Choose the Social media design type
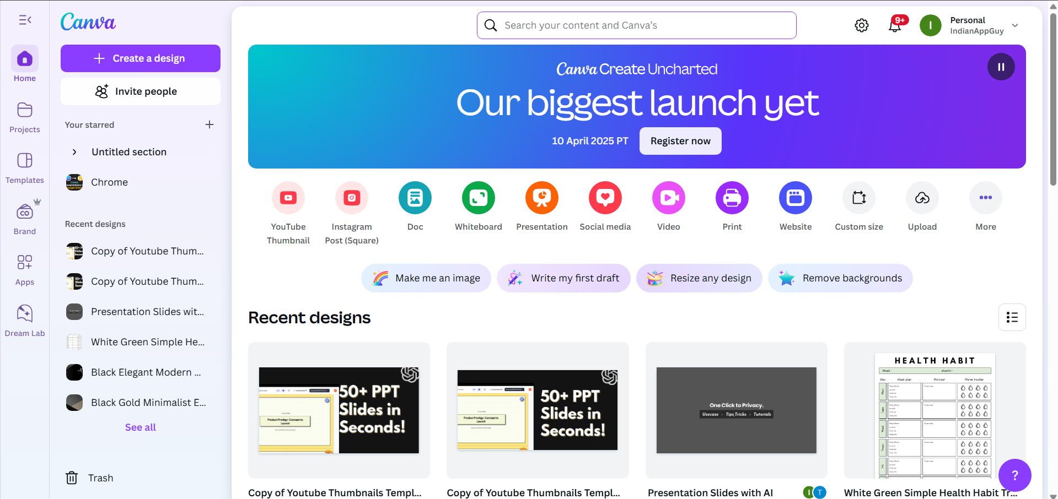The image size is (1058, 499). tap(605, 207)
